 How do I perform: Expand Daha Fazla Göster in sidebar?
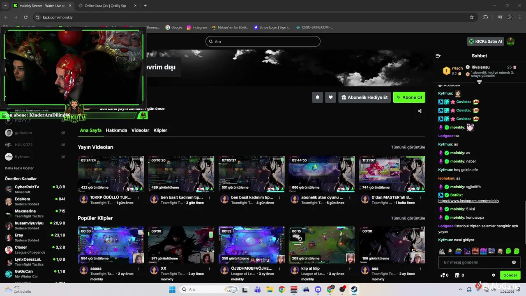point(19,168)
